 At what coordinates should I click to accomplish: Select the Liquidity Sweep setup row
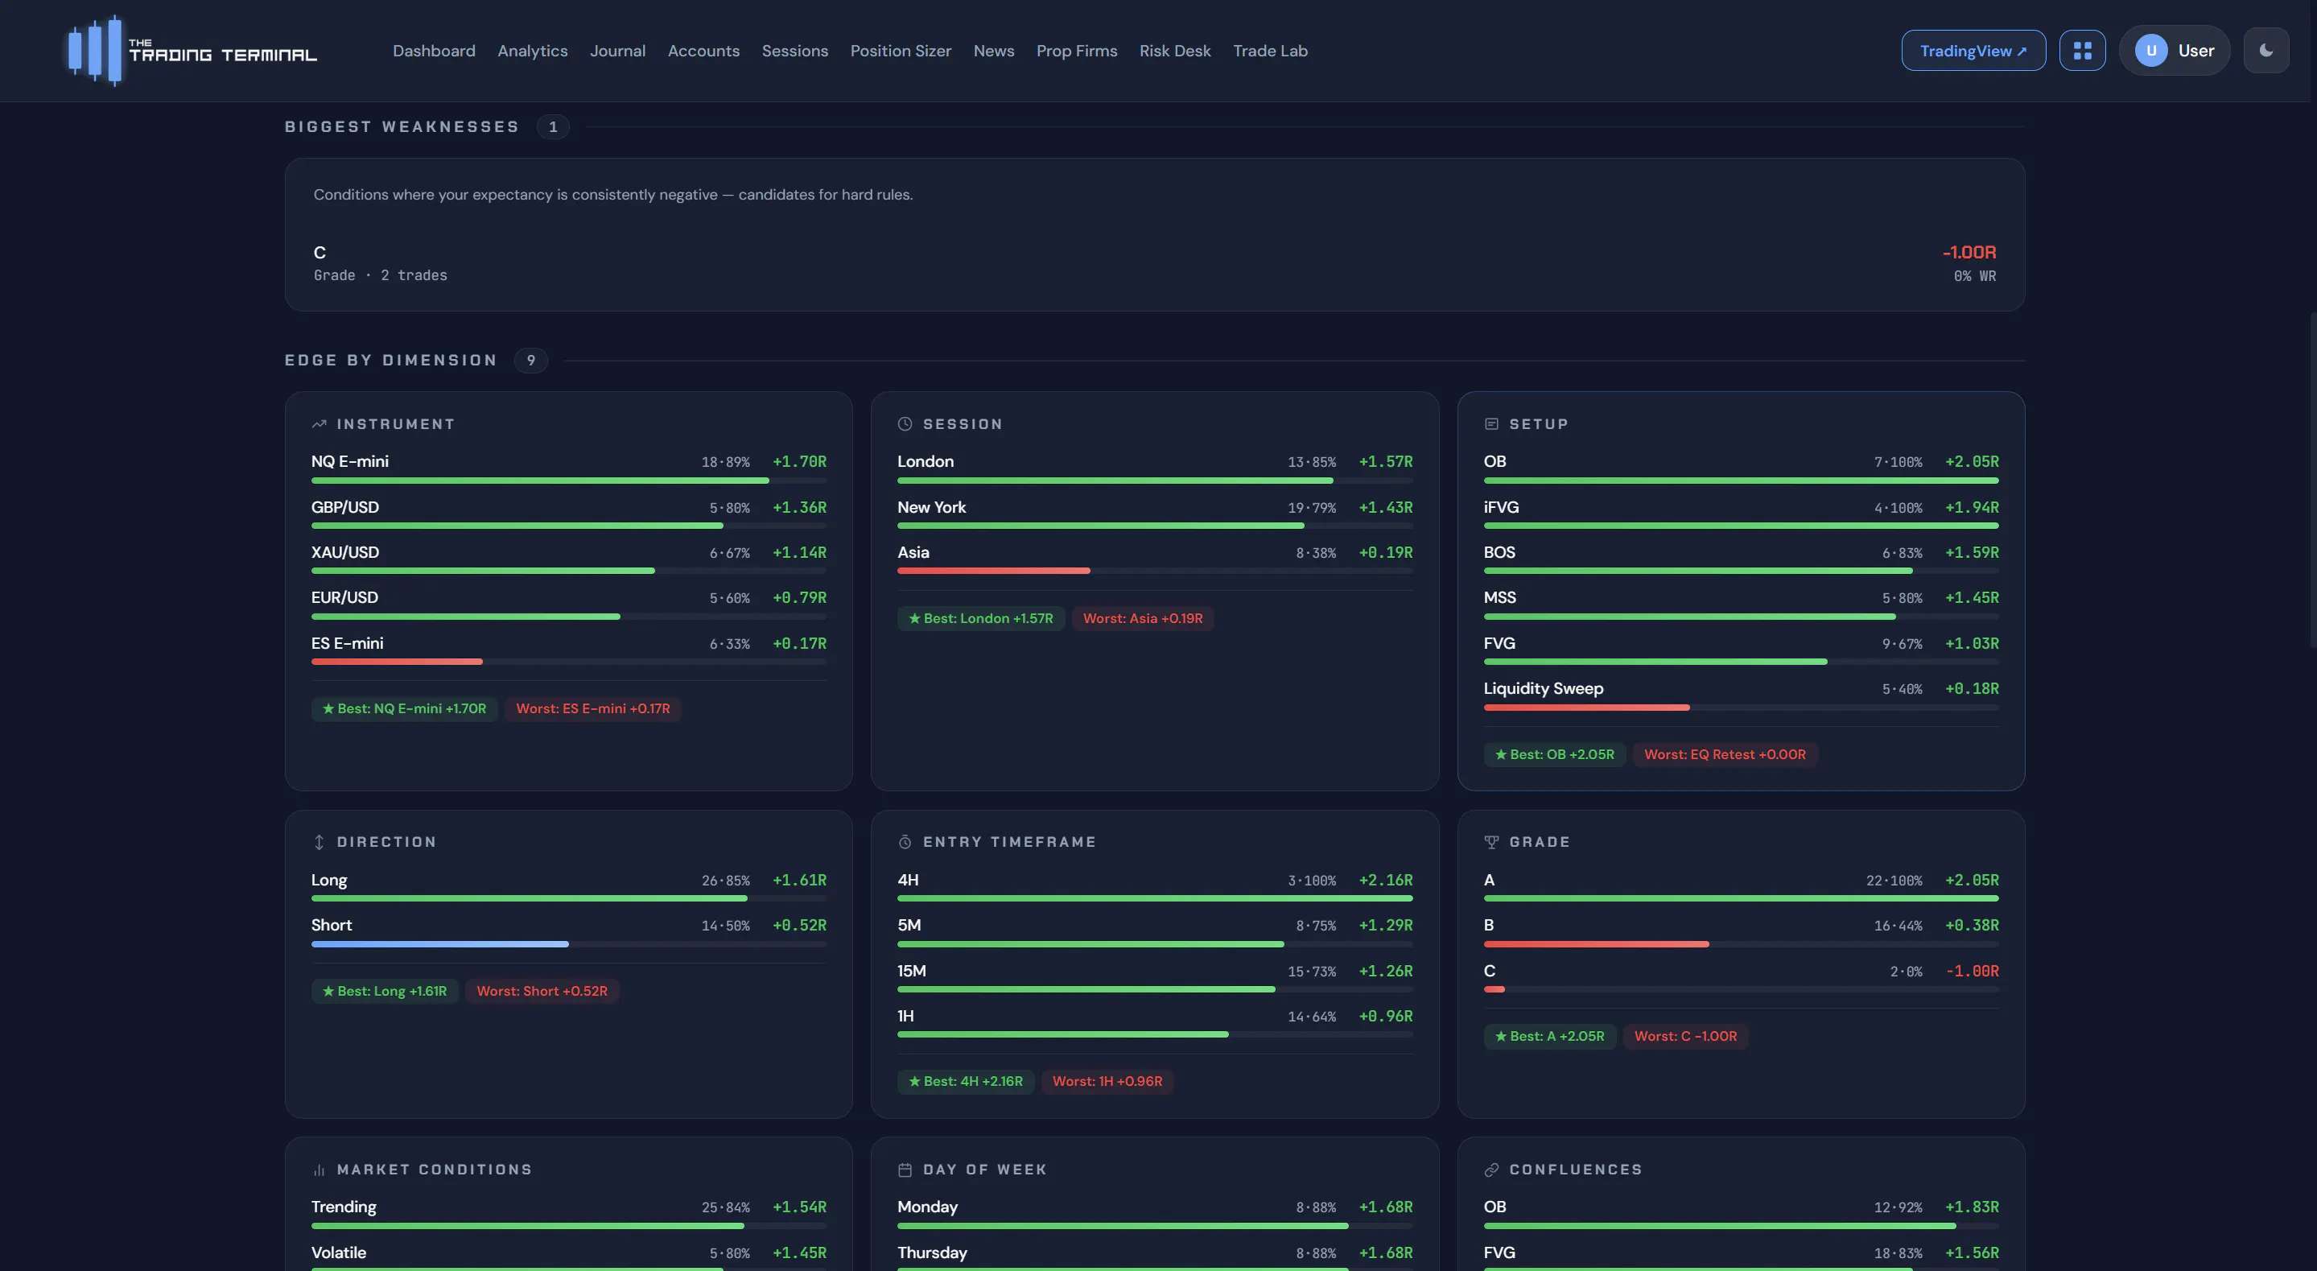pyautogui.click(x=1741, y=695)
